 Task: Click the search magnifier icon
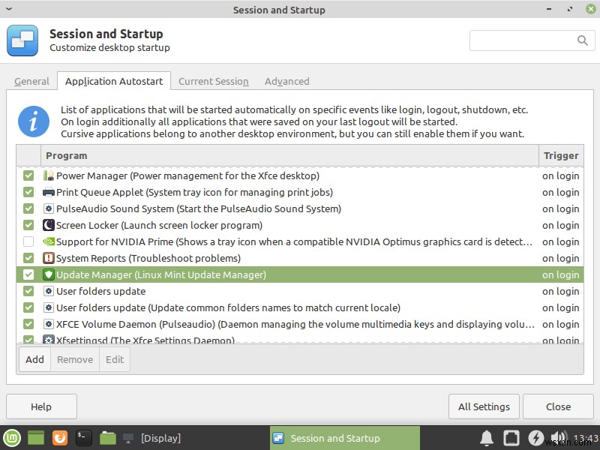pos(583,40)
